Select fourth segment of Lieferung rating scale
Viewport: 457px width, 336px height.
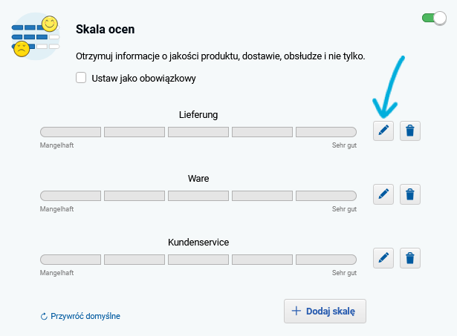(262, 132)
